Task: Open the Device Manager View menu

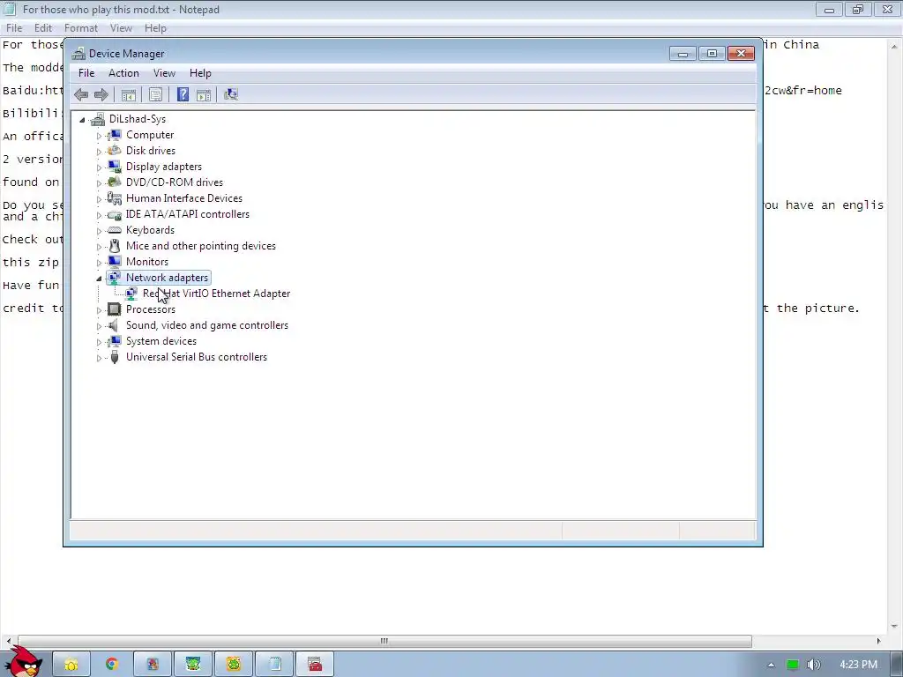Action: 164,73
